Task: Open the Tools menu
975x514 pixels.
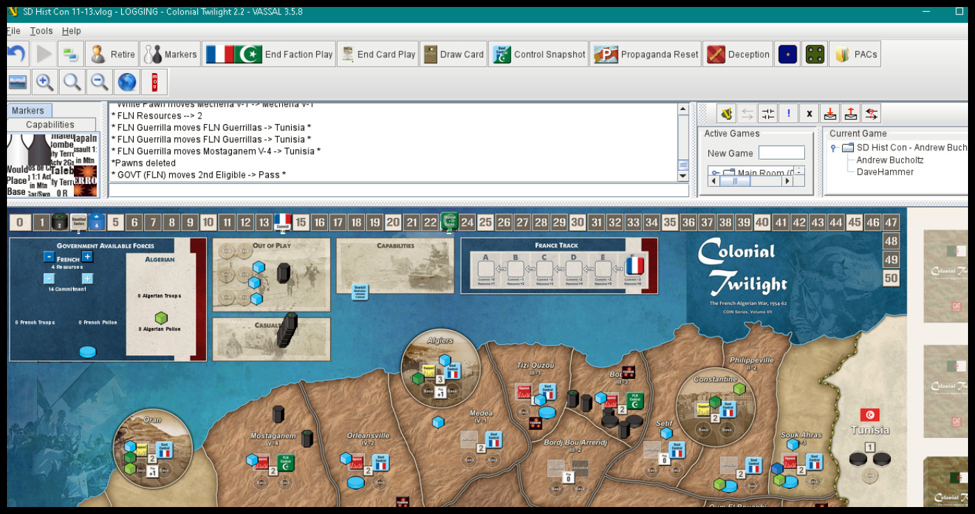Action: 41,31
